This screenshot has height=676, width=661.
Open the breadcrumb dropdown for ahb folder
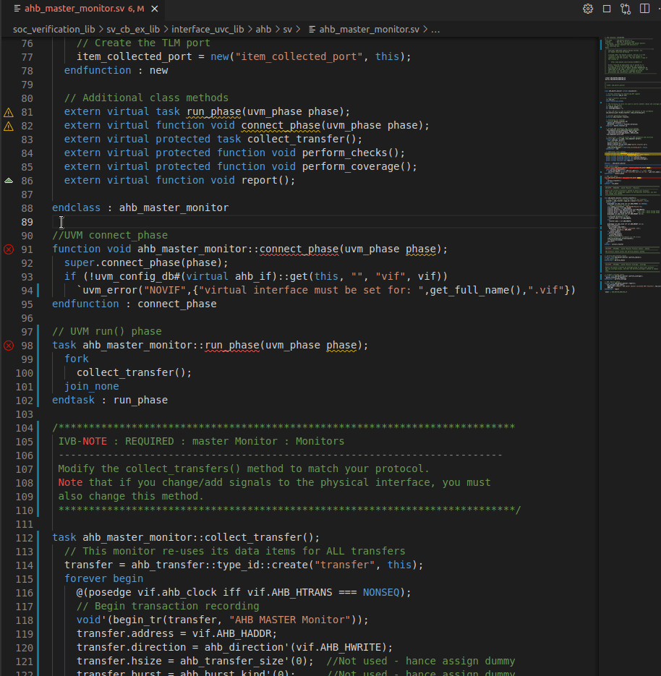pyautogui.click(x=263, y=29)
